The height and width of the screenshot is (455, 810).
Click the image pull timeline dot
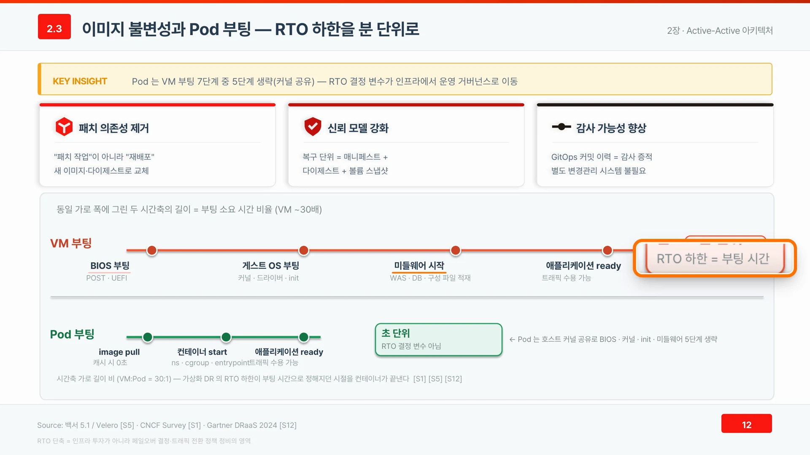point(148,337)
